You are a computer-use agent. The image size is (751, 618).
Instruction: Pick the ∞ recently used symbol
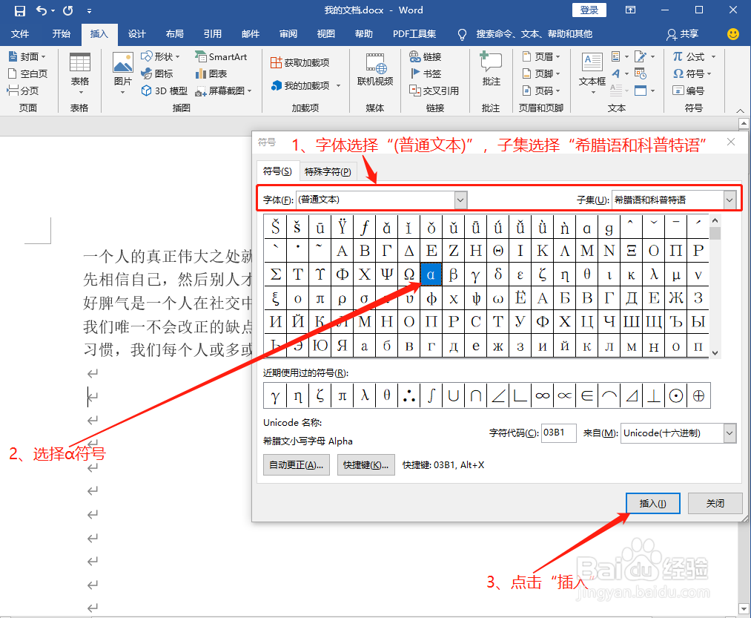(x=542, y=395)
